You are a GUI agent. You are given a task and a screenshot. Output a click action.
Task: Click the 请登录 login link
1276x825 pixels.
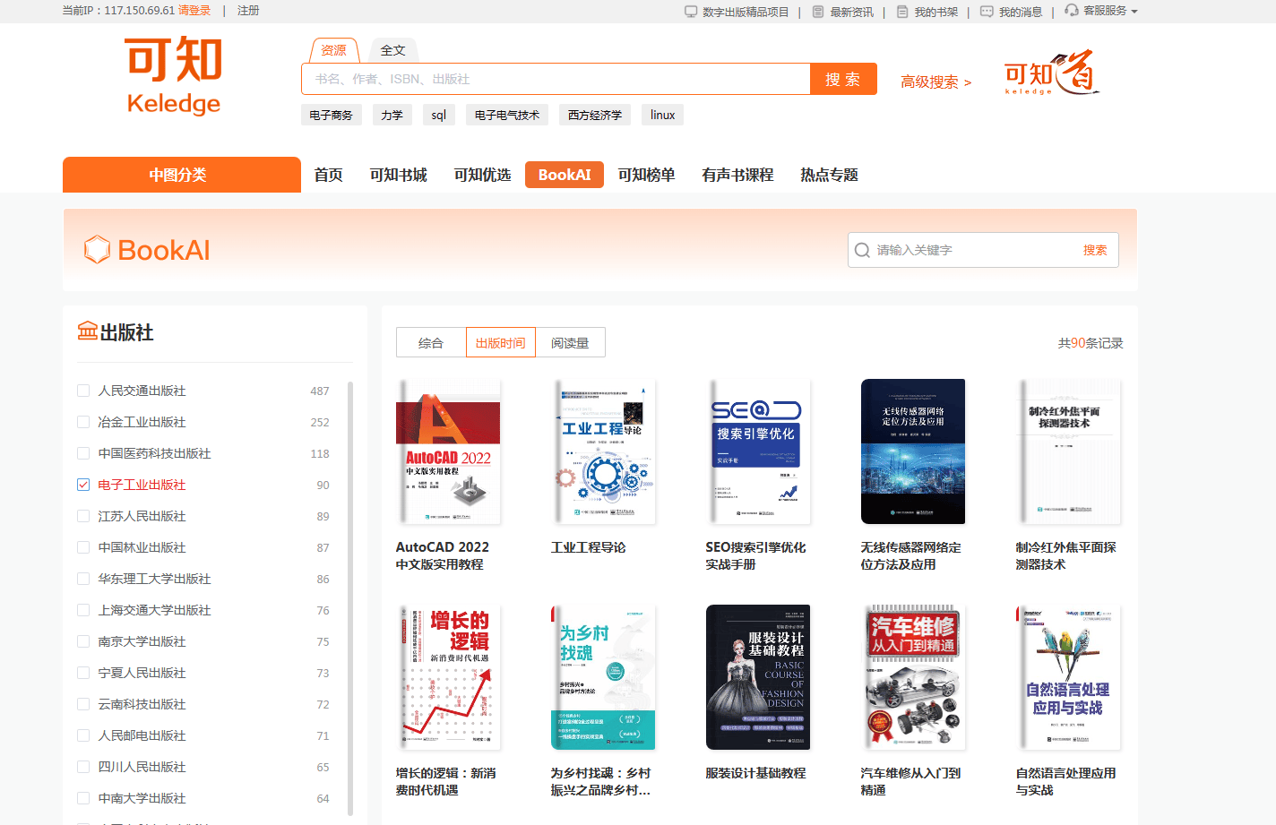click(194, 11)
